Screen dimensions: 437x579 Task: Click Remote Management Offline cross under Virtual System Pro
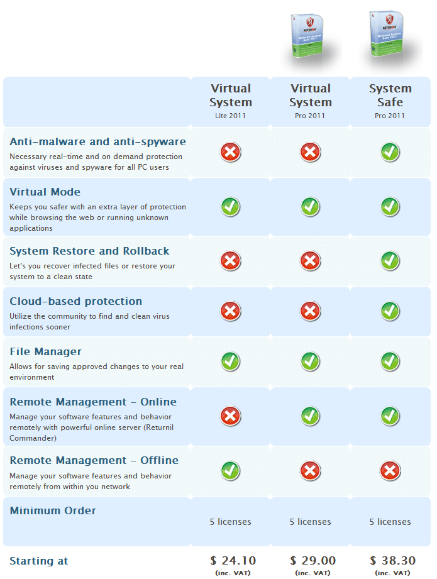pyautogui.click(x=310, y=471)
